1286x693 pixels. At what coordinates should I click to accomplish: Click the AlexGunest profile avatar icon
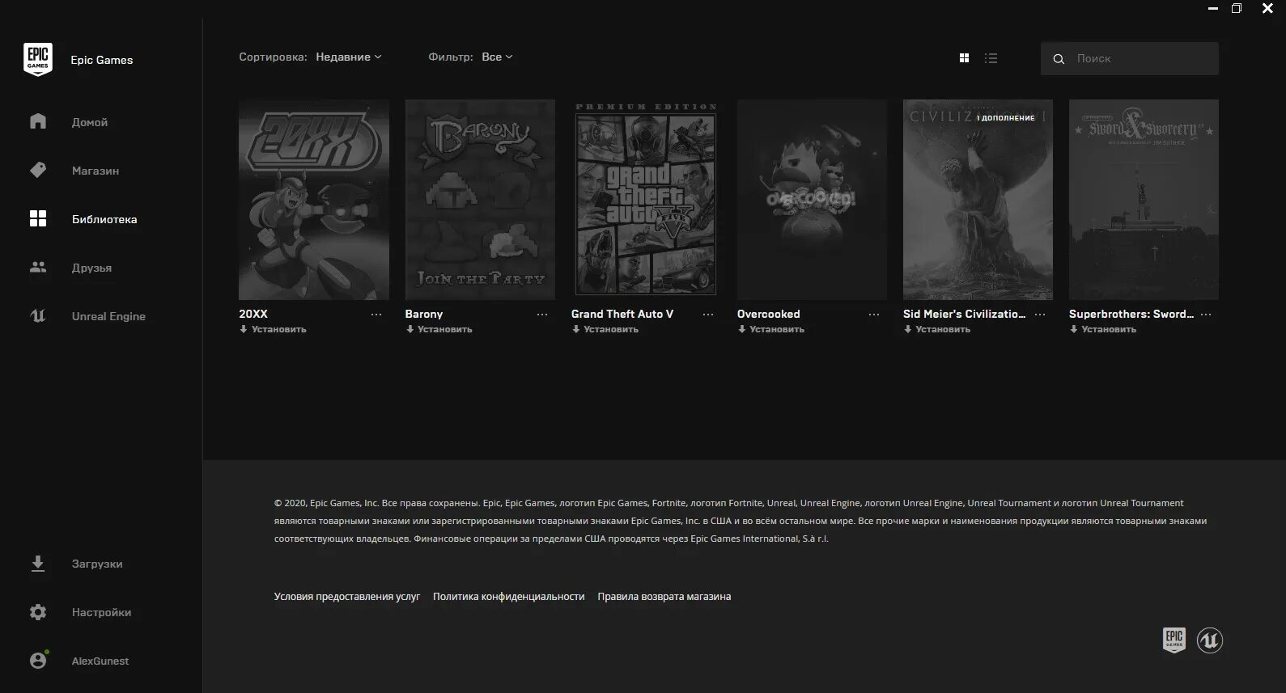pos(38,660)
